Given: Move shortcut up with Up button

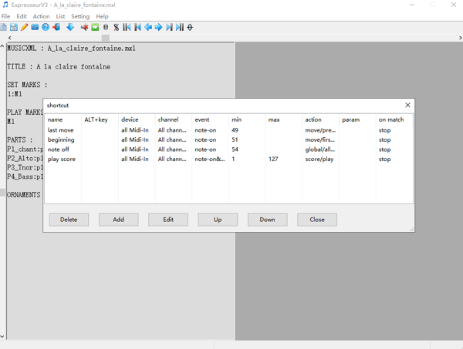Looking at the screenshot, I should (218, 220).
